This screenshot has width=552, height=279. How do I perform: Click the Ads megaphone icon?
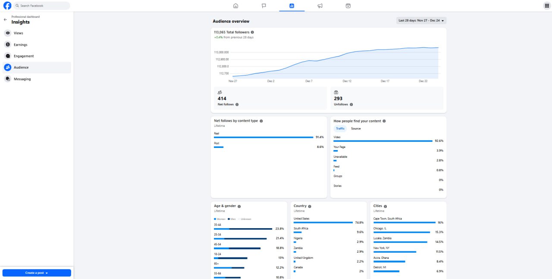[320, 6]
